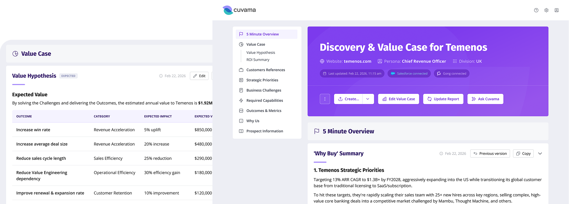Click the Previous version button
This screenshot has width=569, height=204.
tap(490, 153)
